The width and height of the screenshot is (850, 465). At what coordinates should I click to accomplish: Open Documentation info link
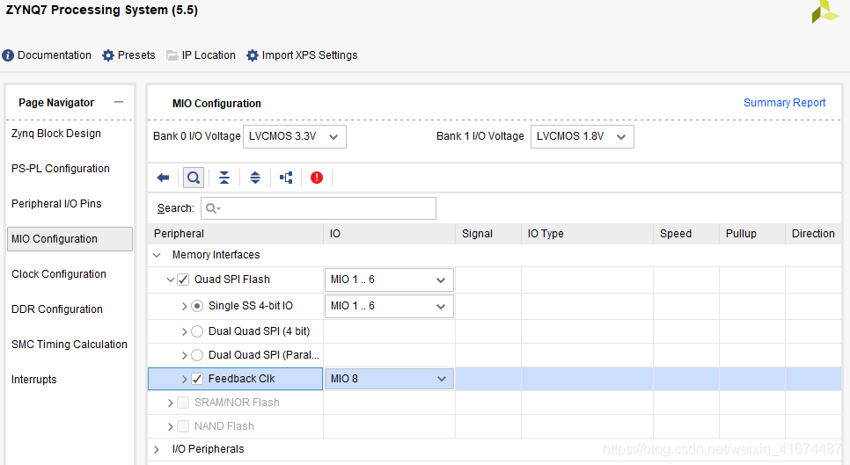47,55
